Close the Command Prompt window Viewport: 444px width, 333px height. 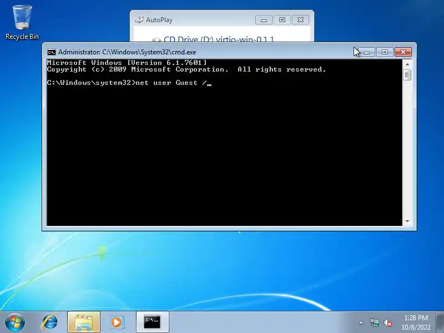pyautogui.click(x=403, y=52)
